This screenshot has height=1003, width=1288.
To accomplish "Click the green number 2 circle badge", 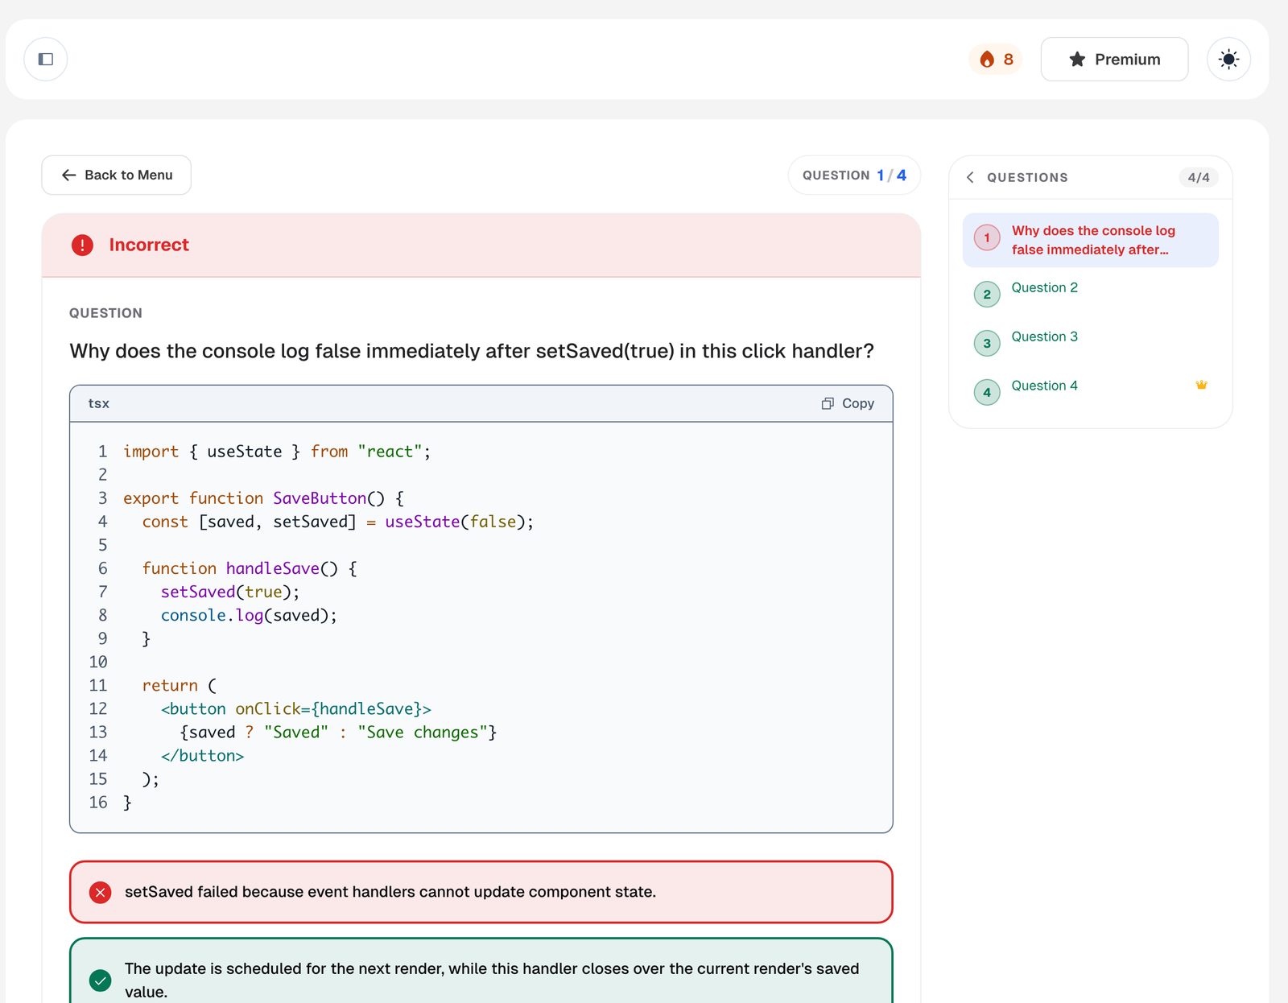I will (x=987, y=295).
